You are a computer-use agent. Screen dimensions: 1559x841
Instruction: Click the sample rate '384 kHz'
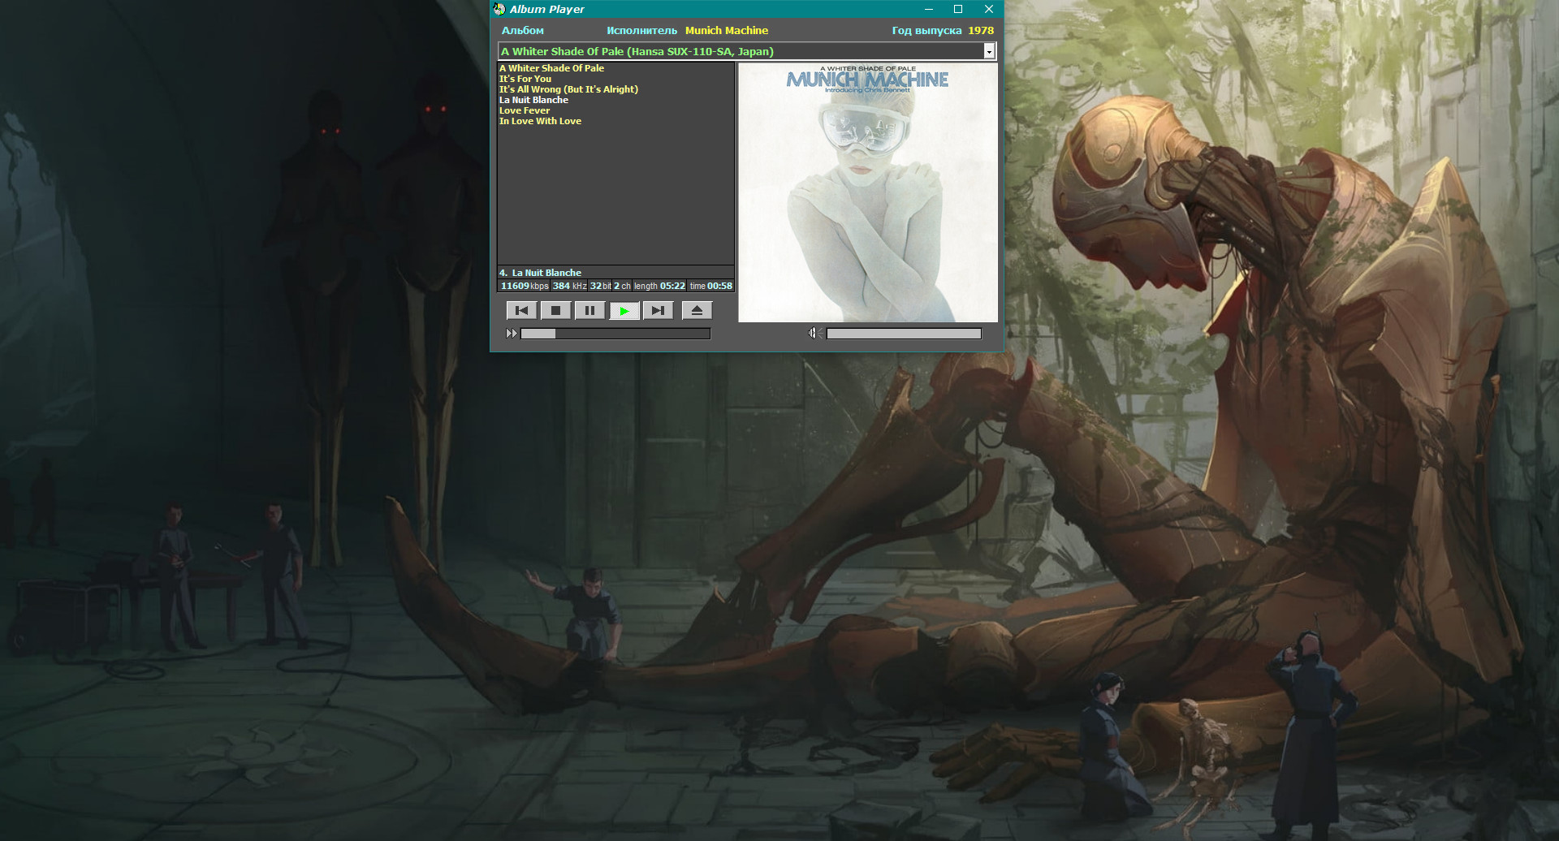(569, 286)
